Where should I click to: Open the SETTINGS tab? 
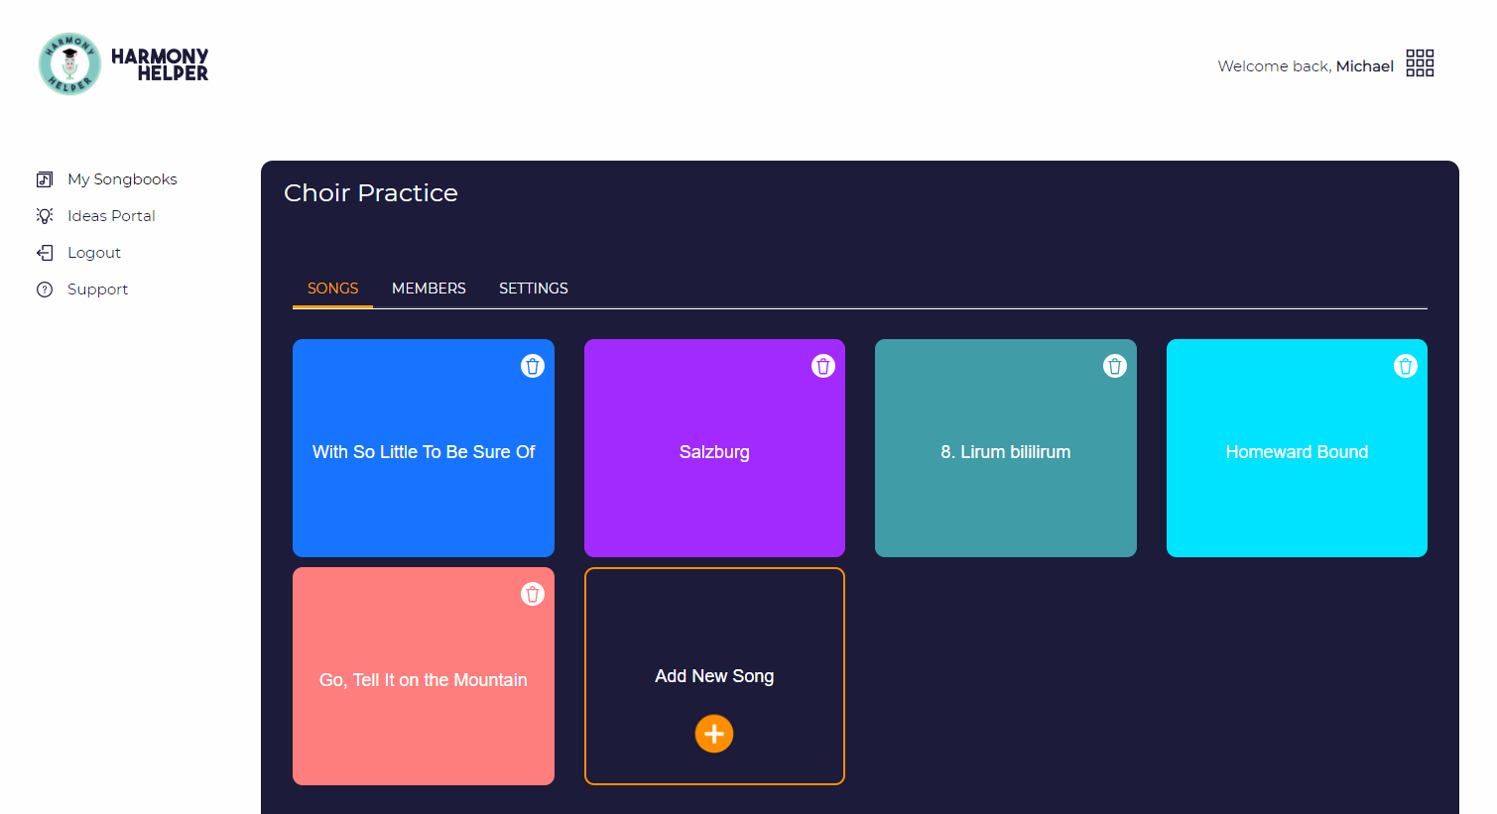(x=533, y=288)
